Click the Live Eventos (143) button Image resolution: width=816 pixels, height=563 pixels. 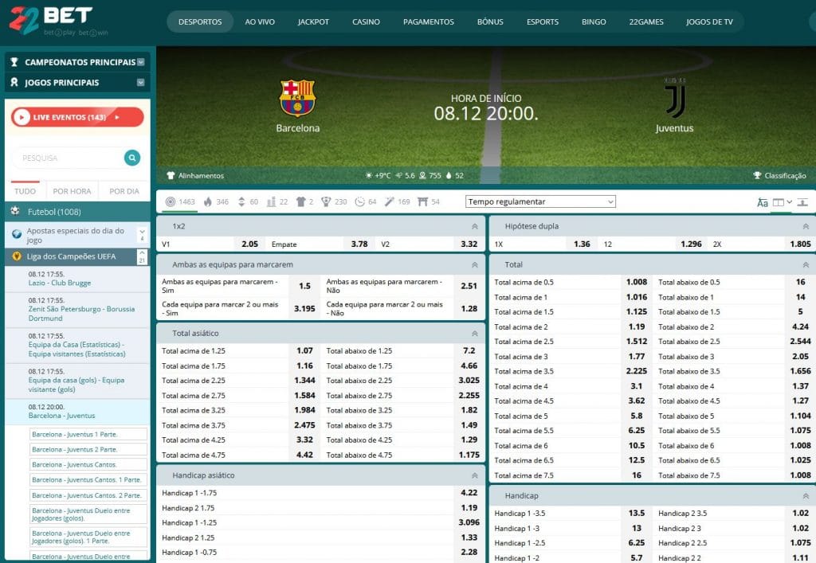(77, 117)
